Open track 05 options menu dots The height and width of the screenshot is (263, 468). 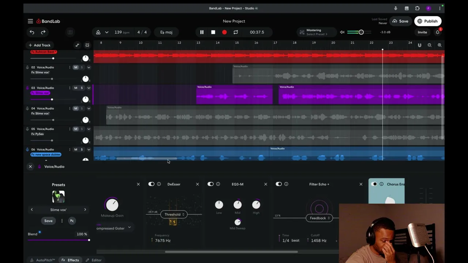tap(69, 129)
